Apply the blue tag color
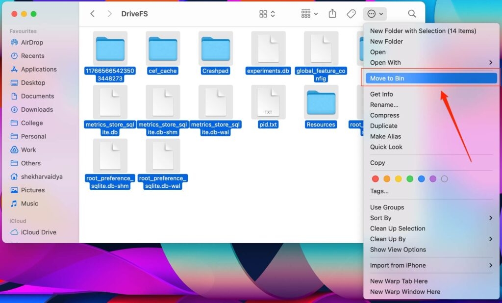Viewport: 502px width, 303px height. point(421,179)
